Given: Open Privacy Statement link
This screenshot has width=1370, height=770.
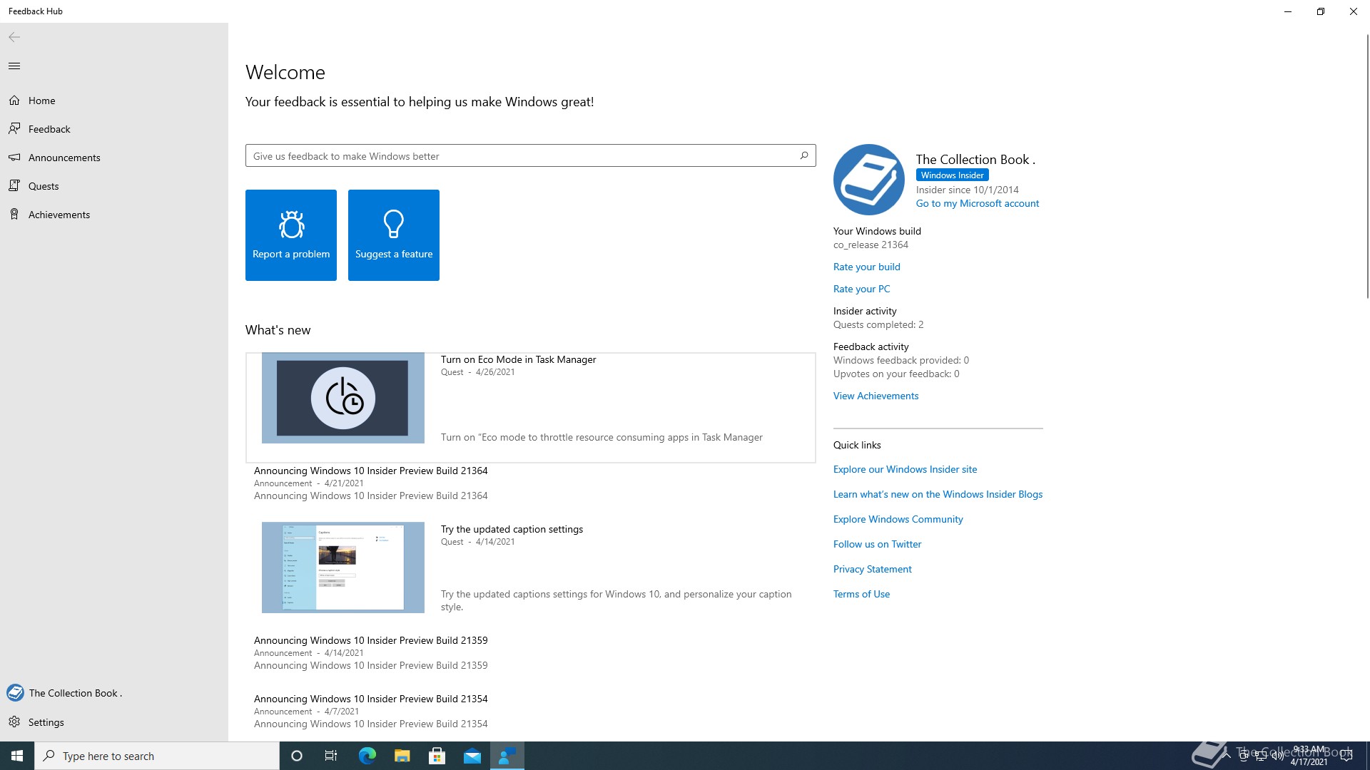Looking at the screenshot, I should coord(873,569).
